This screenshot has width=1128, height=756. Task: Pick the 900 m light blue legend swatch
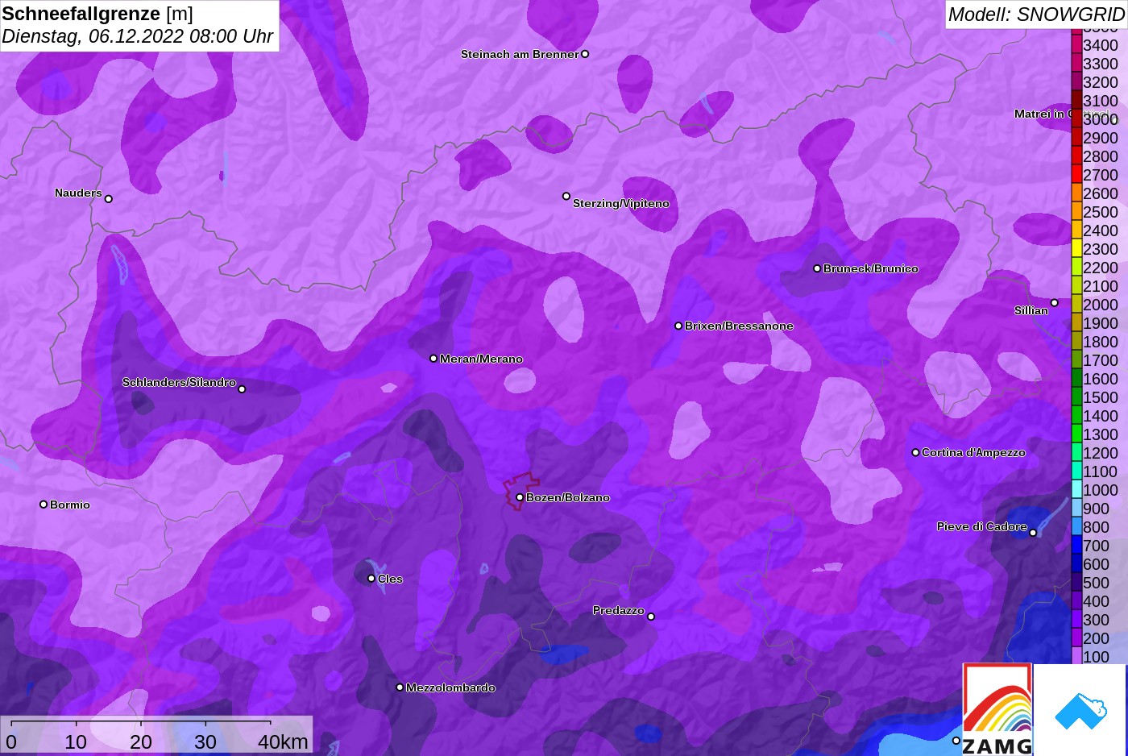[x=1076, y=508]
